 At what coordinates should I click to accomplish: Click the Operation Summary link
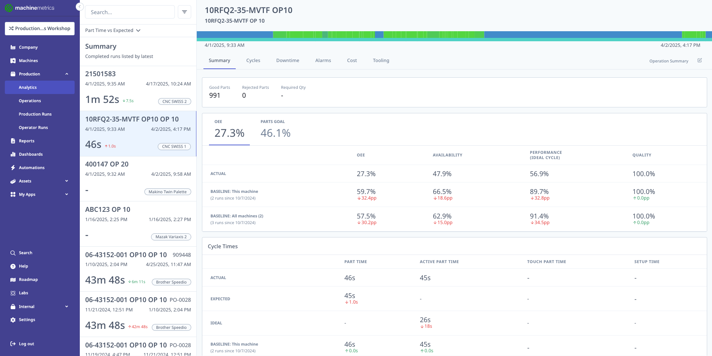669,61
